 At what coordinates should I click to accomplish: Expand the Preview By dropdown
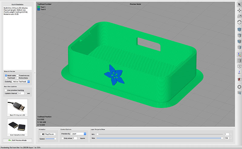pos(78,133)
